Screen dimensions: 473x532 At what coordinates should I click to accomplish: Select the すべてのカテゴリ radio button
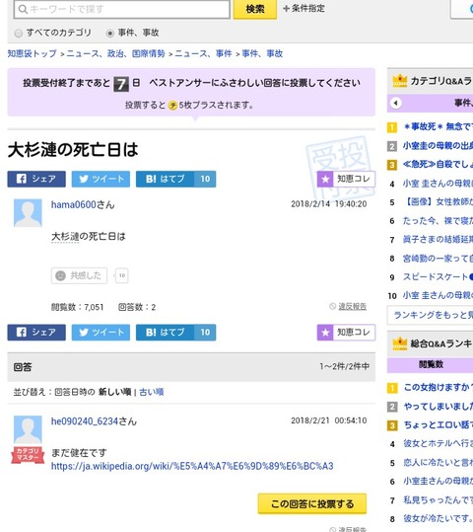coord(19,34)
